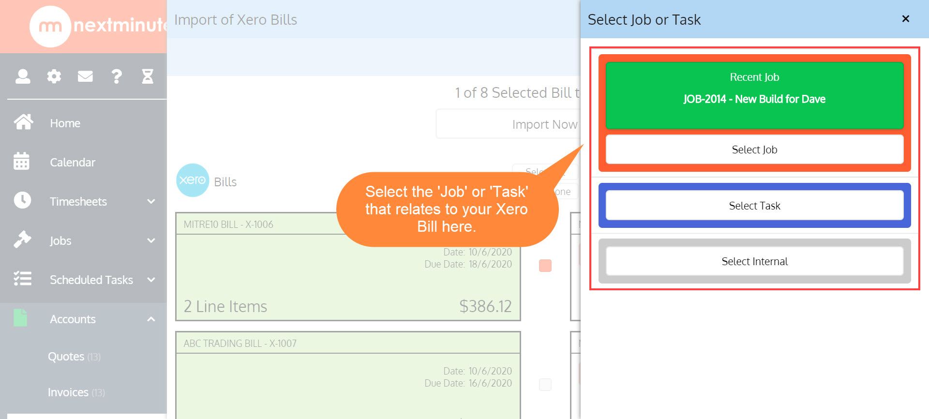Click the 'Import of Xero Bills' heading

[x=236, y=20]
